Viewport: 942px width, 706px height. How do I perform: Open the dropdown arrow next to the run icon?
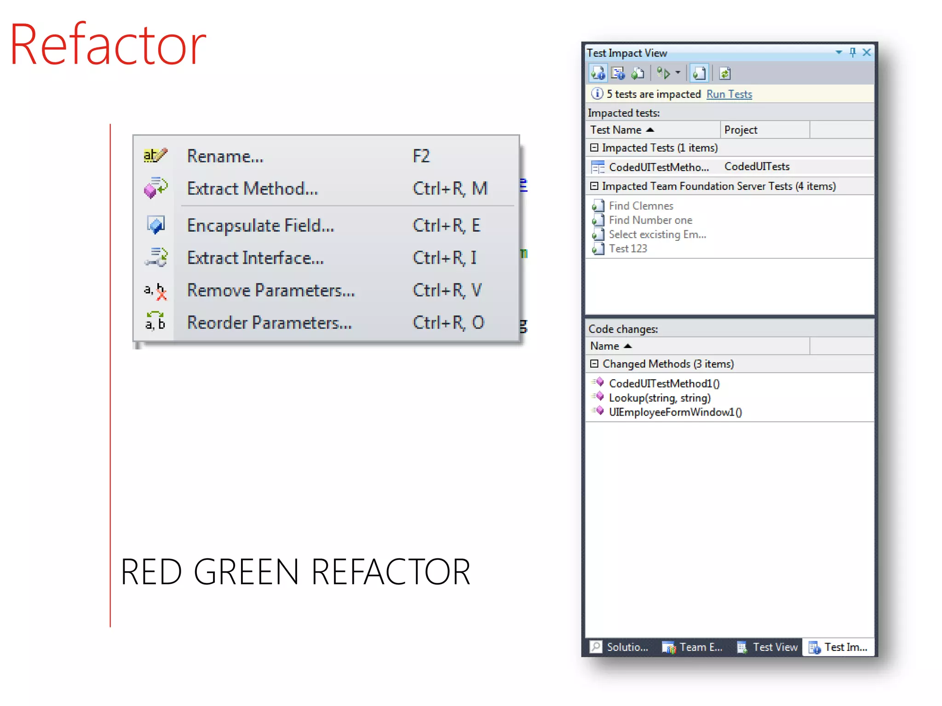(x=678, y=73)
